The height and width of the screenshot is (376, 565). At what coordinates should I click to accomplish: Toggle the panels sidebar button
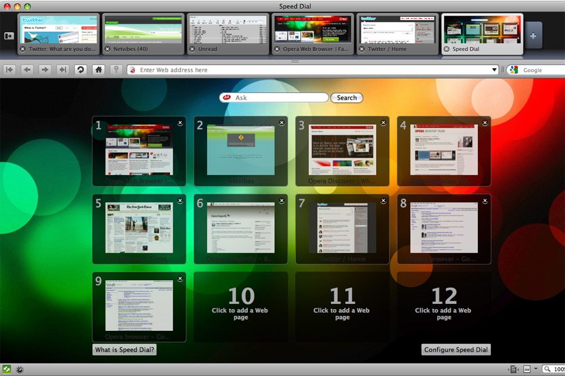click(x=9, y=36)
